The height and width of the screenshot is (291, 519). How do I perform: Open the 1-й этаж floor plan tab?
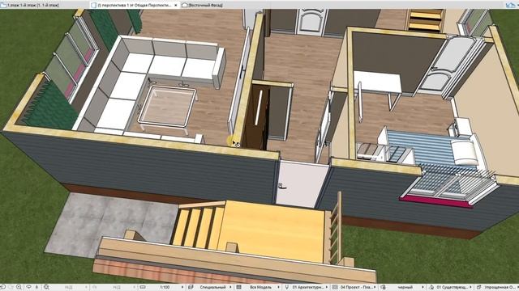click(33, 5)
